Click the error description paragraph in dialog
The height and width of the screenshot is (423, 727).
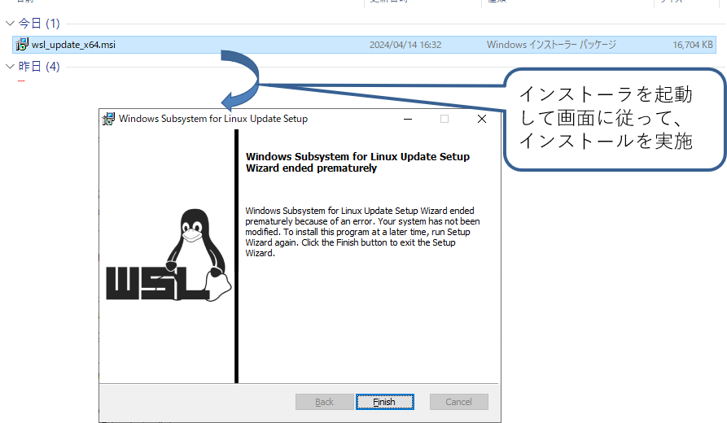(x=362, y=232)
